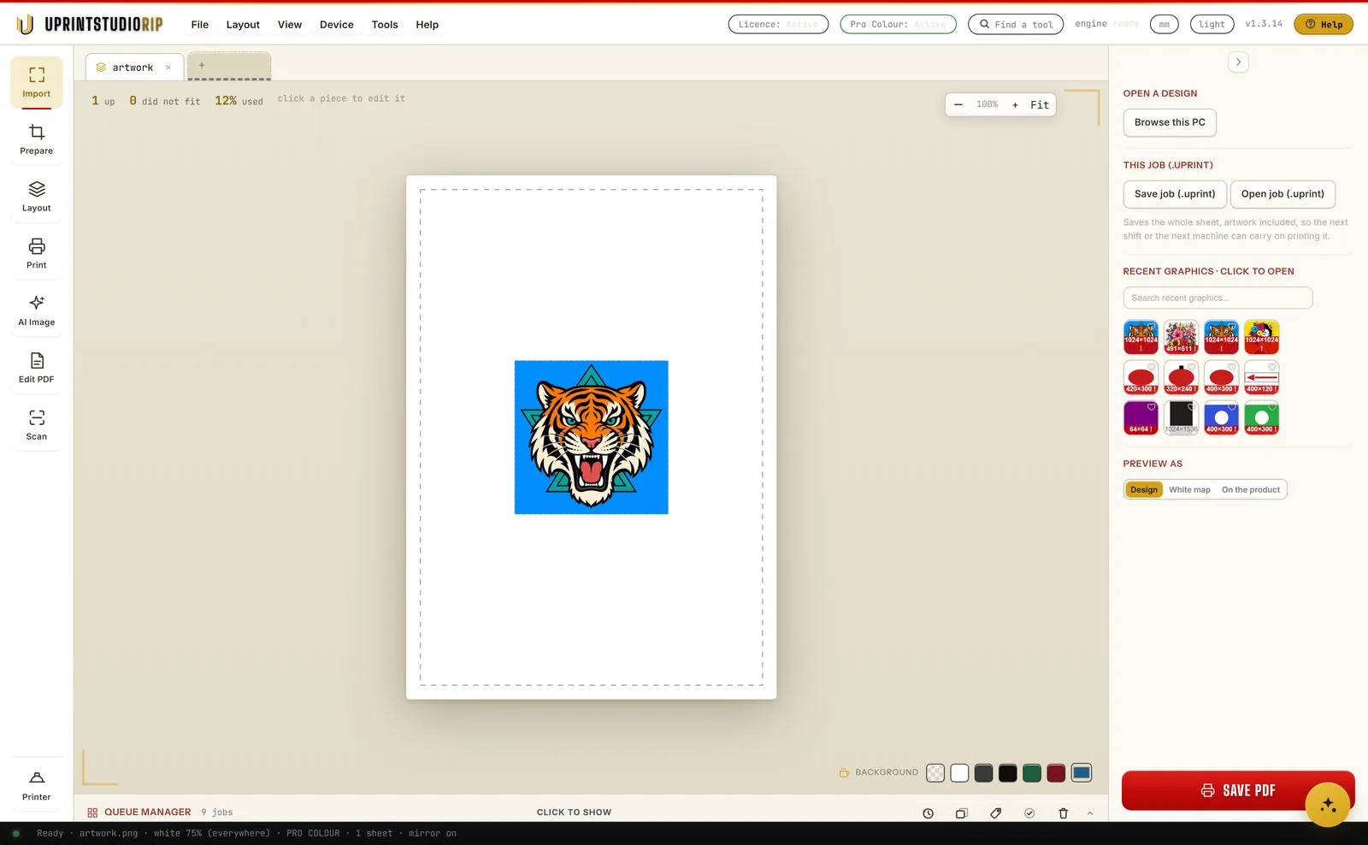Click the Queue Manager grid icon

click(x=92, y=812)
